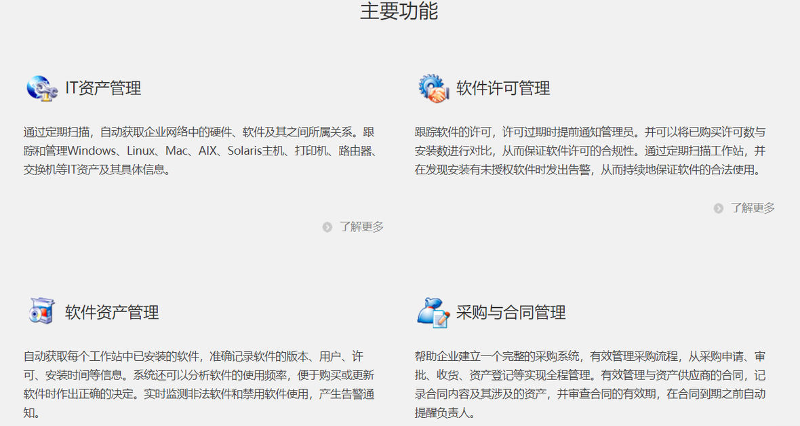Click the 软件许可管理 gear handshake icon

(x=433, y=88)
